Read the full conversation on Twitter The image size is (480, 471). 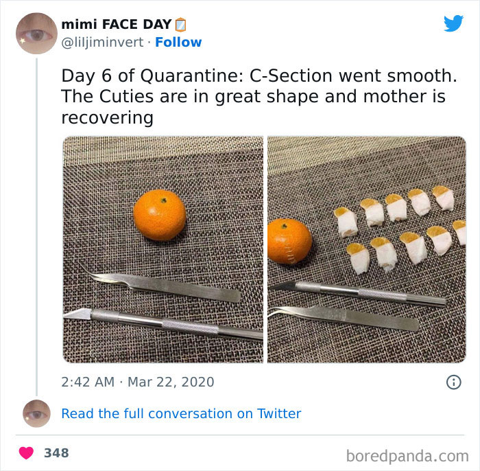tap(181, 413)
